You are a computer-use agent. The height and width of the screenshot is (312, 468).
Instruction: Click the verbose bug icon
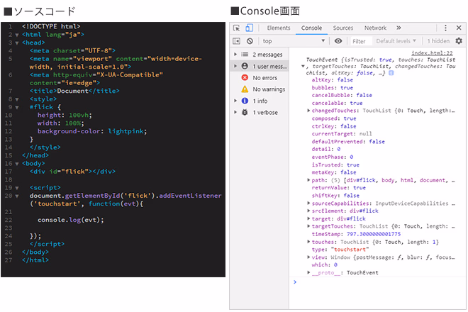click(245, 113)
